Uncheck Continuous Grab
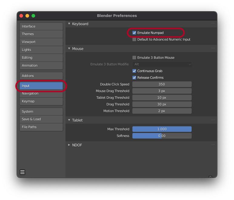This screenshot has height=200, width=234. [x=134, y=71]
